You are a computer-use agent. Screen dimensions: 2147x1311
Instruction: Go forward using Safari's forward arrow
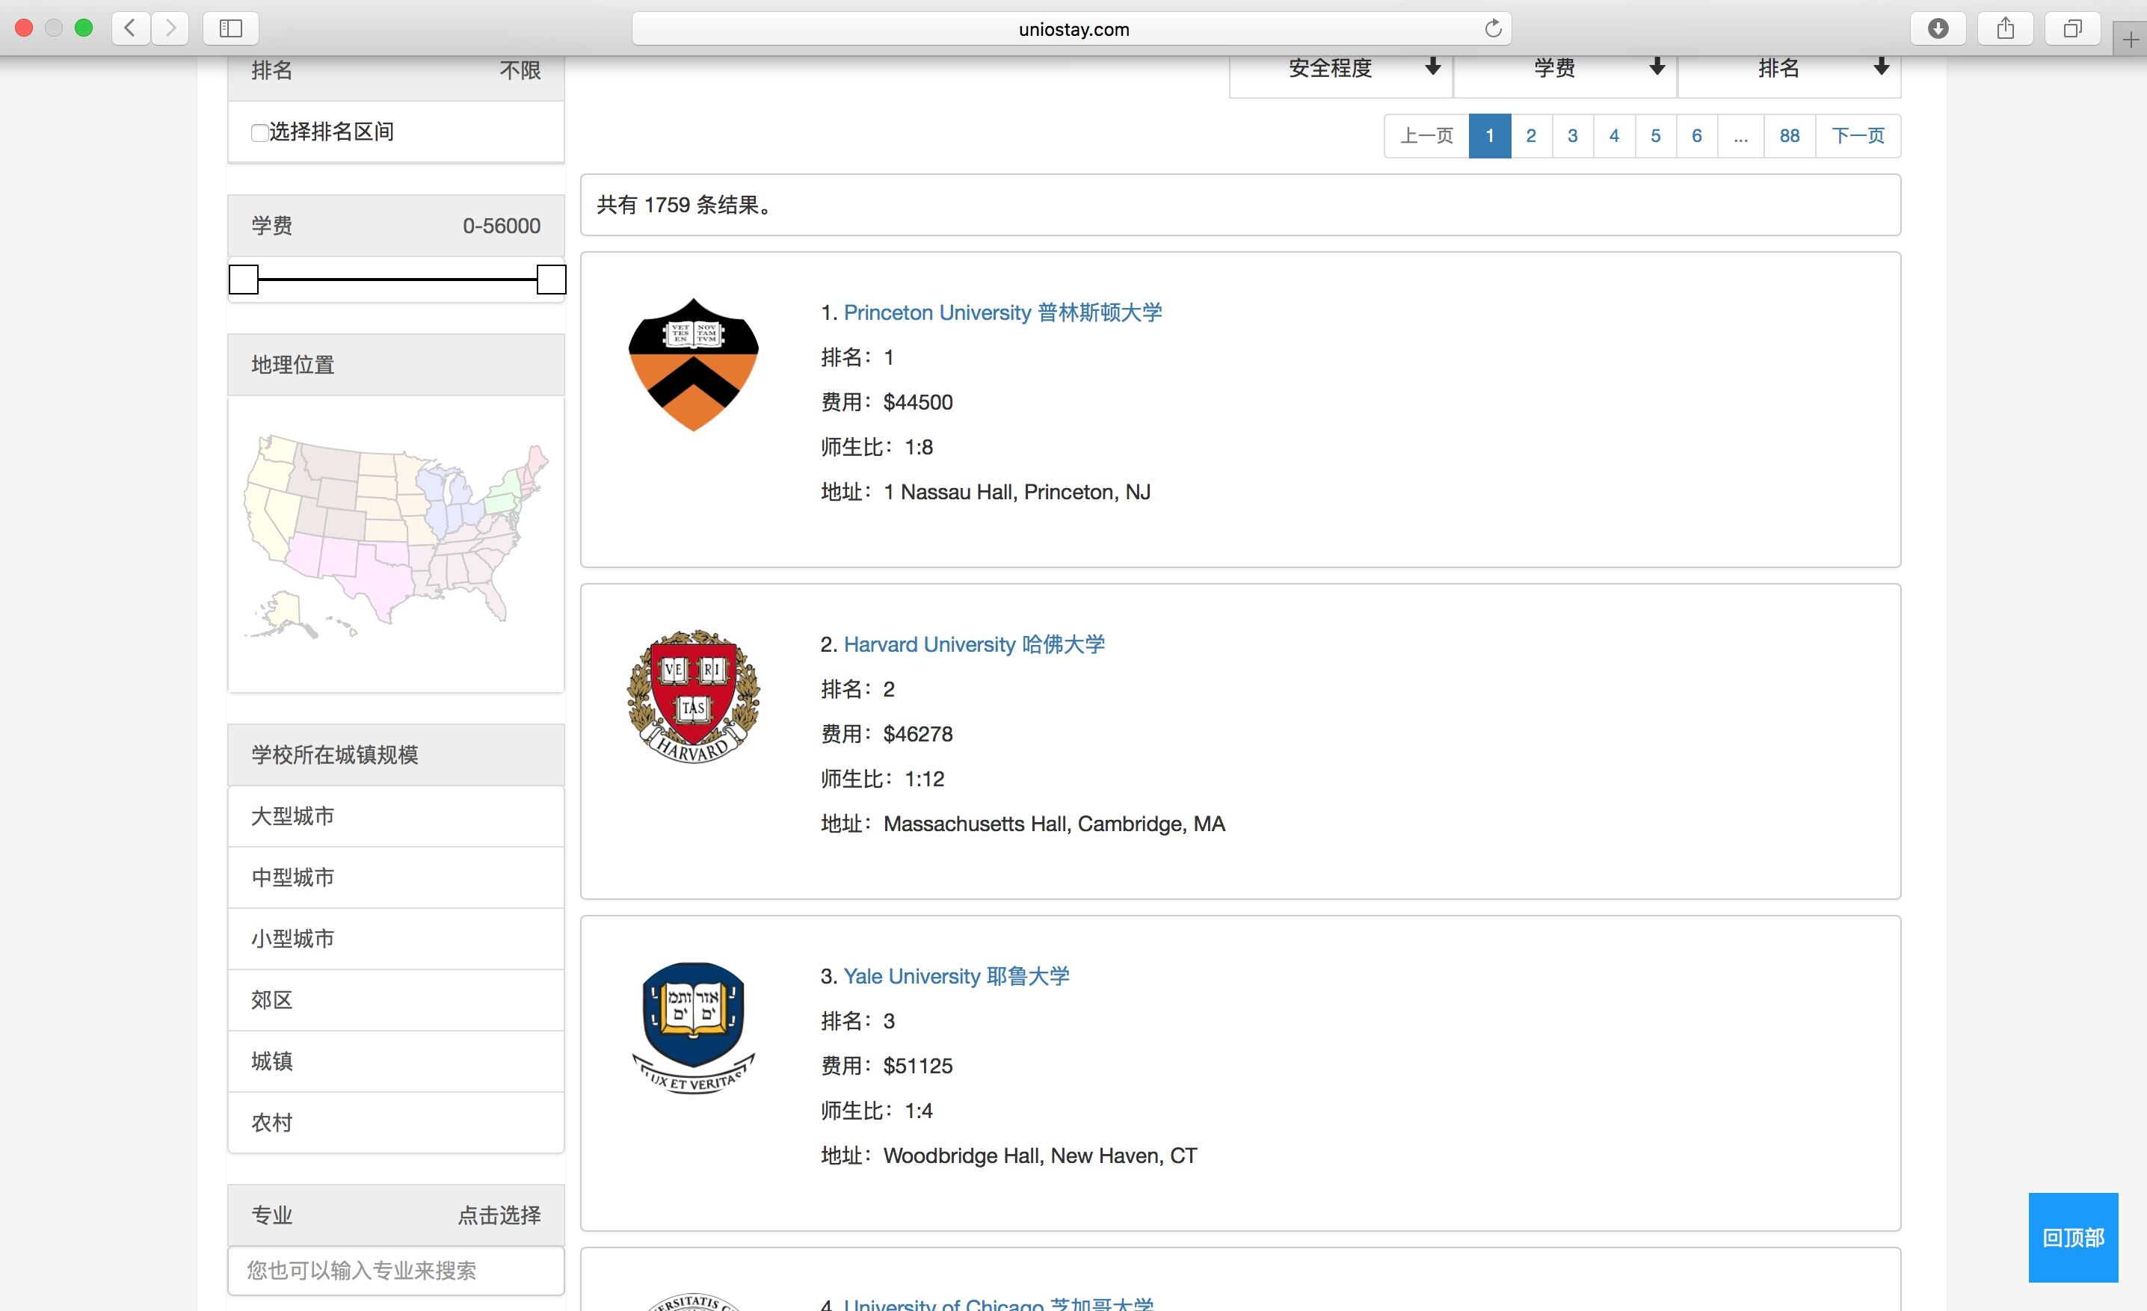click(170, 28)
